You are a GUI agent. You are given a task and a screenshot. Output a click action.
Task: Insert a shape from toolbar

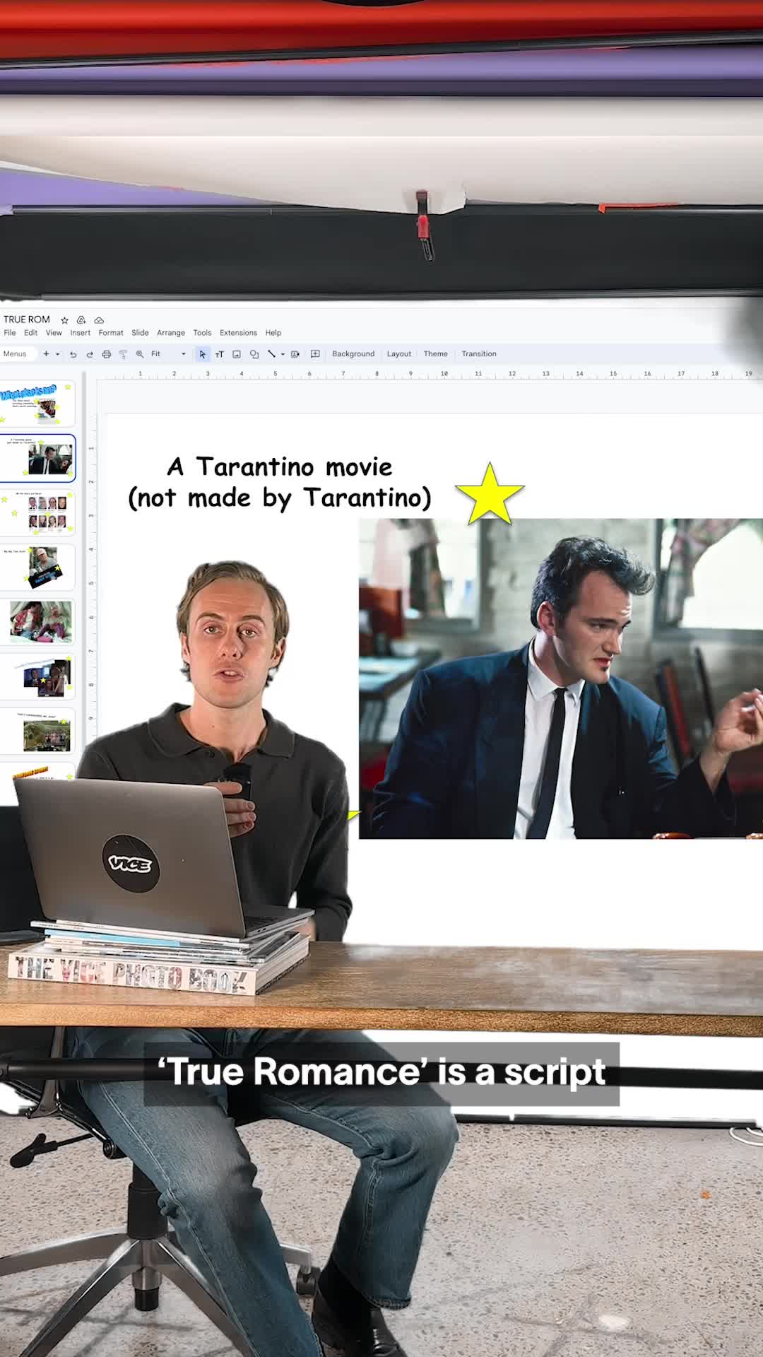tap(254, 354)
